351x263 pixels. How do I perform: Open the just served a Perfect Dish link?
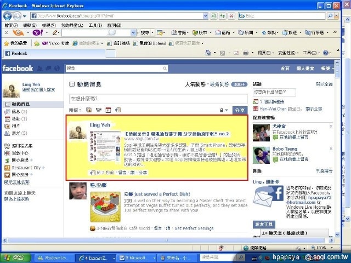point(157,194)
